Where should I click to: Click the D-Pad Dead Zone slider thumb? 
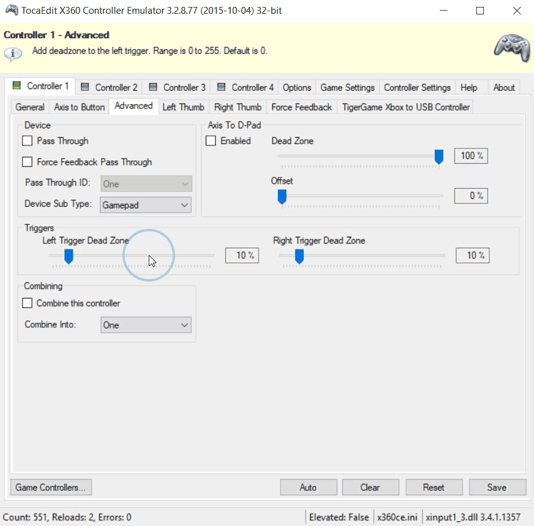pos(439,157)
